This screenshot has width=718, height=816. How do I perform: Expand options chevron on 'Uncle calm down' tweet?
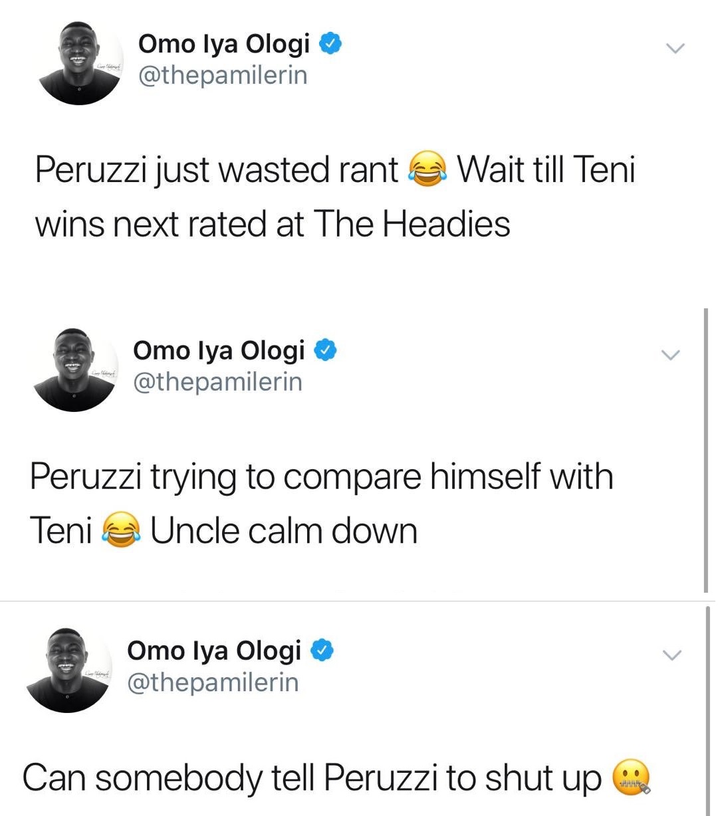click(670, 356)
